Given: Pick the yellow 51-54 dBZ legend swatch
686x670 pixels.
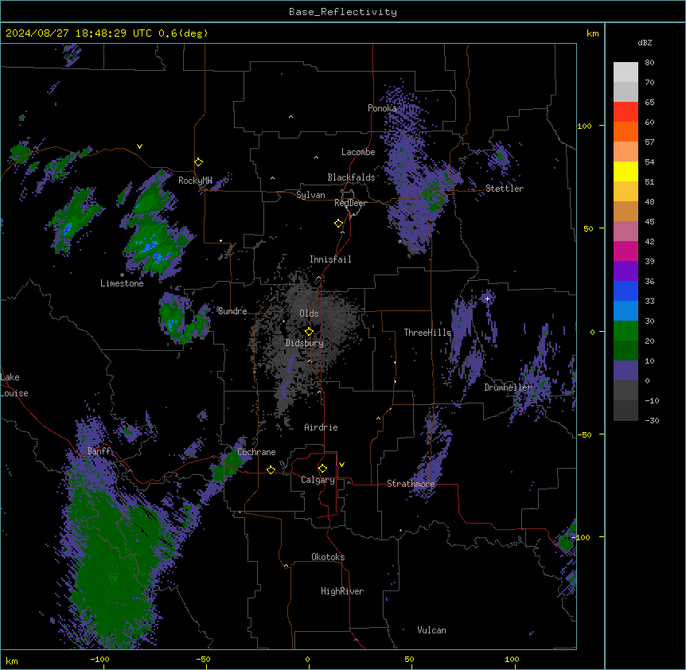Looking at the screenshot, I should click(x=626, y=171).
